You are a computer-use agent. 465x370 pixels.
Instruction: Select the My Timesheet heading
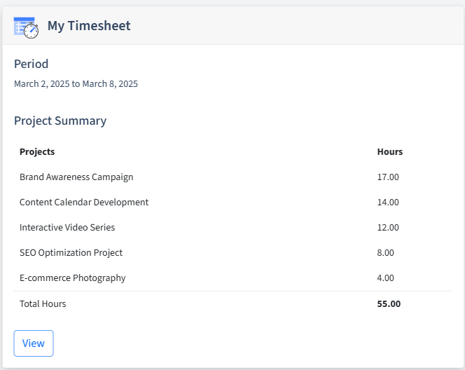point(89,25)
